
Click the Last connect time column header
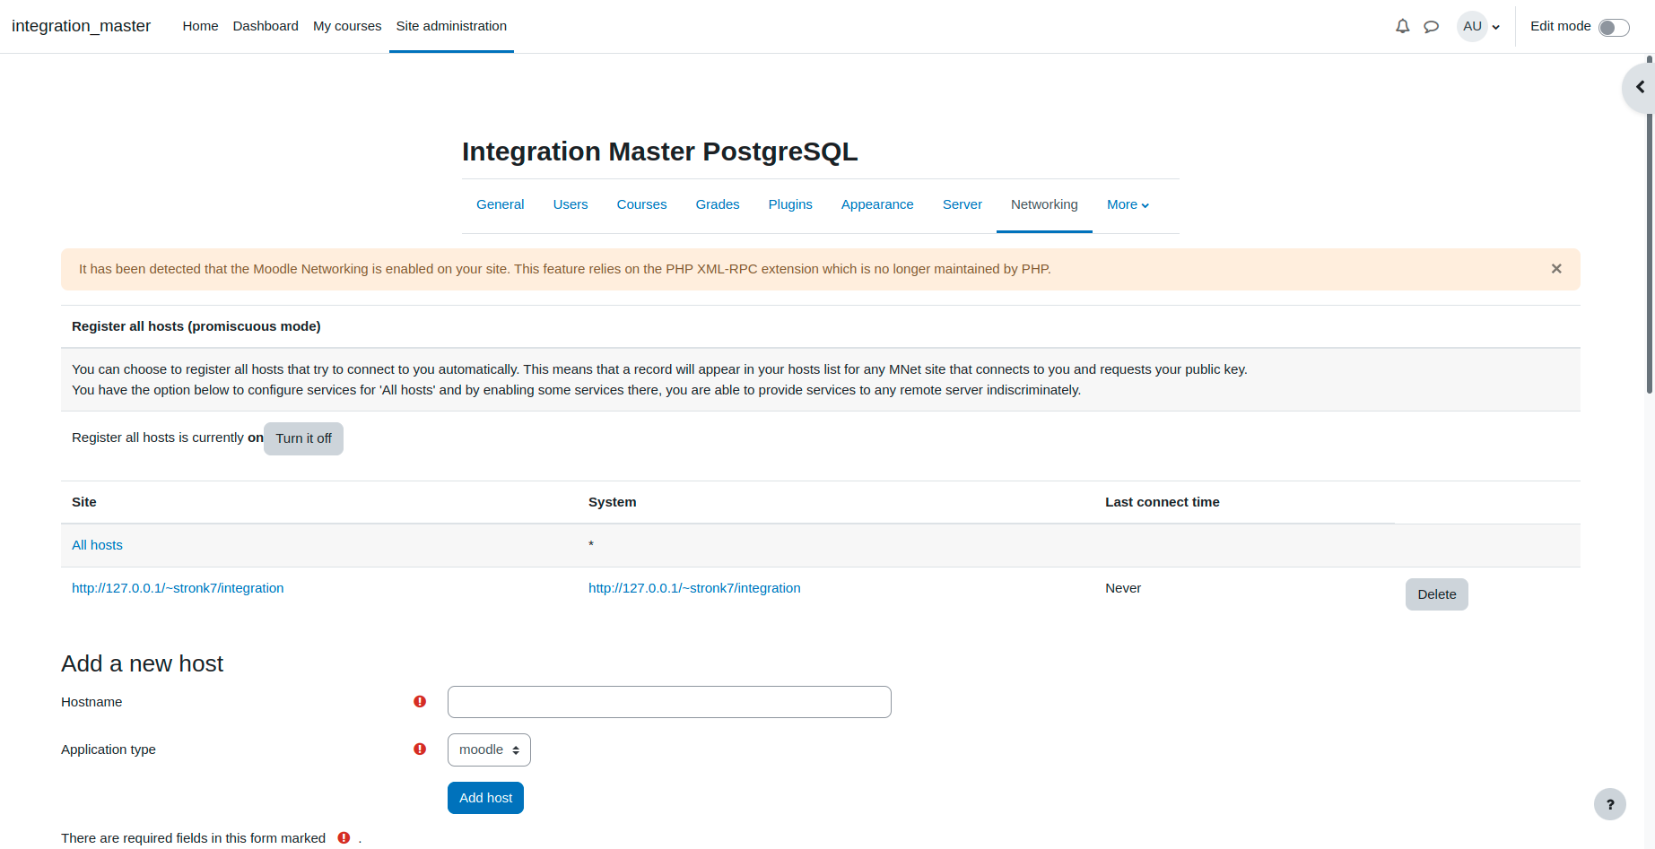1163,502
